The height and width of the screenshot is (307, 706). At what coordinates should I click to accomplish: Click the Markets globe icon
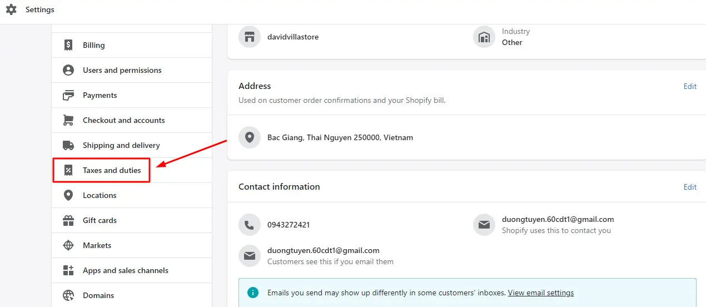(x=68, y=245)
